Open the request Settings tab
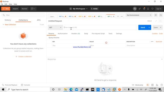The width and height of the screenshot is (164, 92). (119, 33)
